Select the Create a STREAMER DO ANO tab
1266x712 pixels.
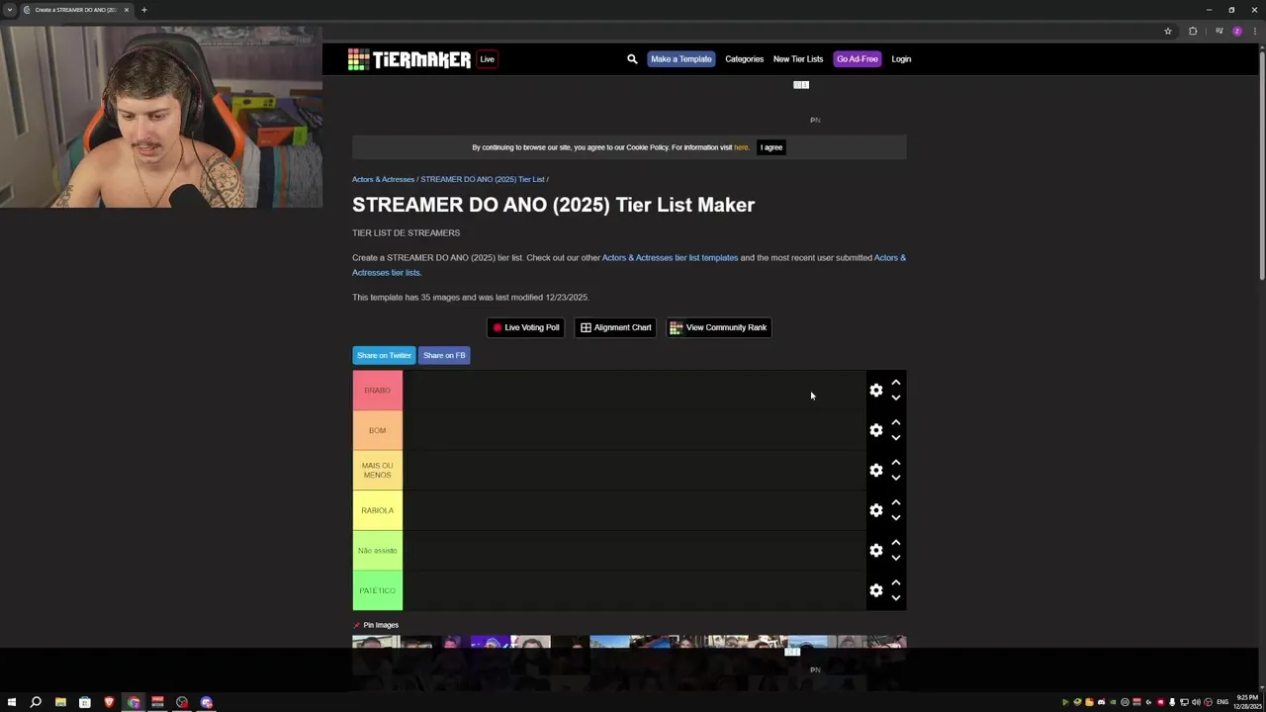tap(77, 10)
